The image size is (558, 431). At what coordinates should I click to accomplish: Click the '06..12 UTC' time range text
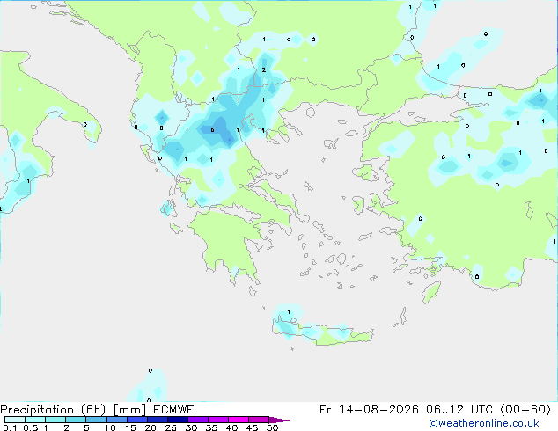point(459,410)
